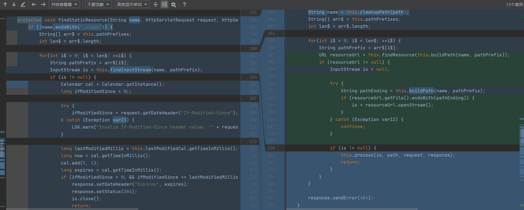The image size is (524, 210).
Task: Click response.sendError(404) line
Action: click(x=341, y=198)
